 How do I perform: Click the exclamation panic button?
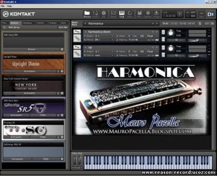tap(180, 14)
